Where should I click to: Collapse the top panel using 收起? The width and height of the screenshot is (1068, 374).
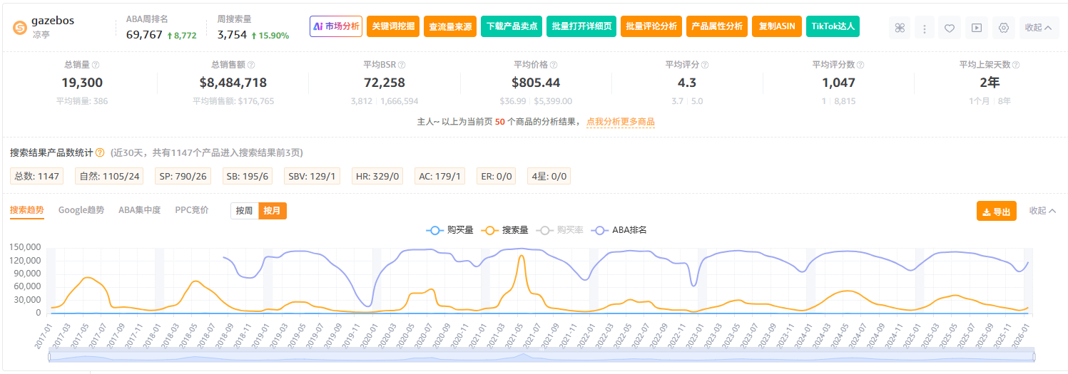pos(1038,28)
